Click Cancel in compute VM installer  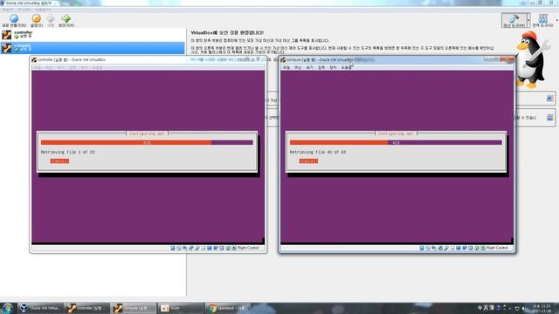(x=308, y=161)
